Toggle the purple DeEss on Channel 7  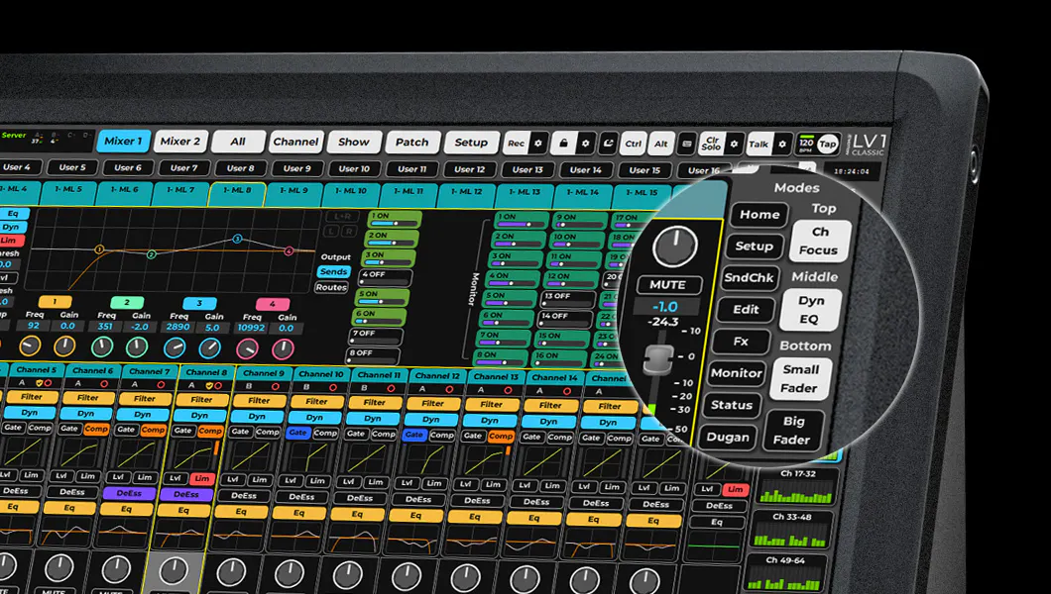tap(129, 493)
